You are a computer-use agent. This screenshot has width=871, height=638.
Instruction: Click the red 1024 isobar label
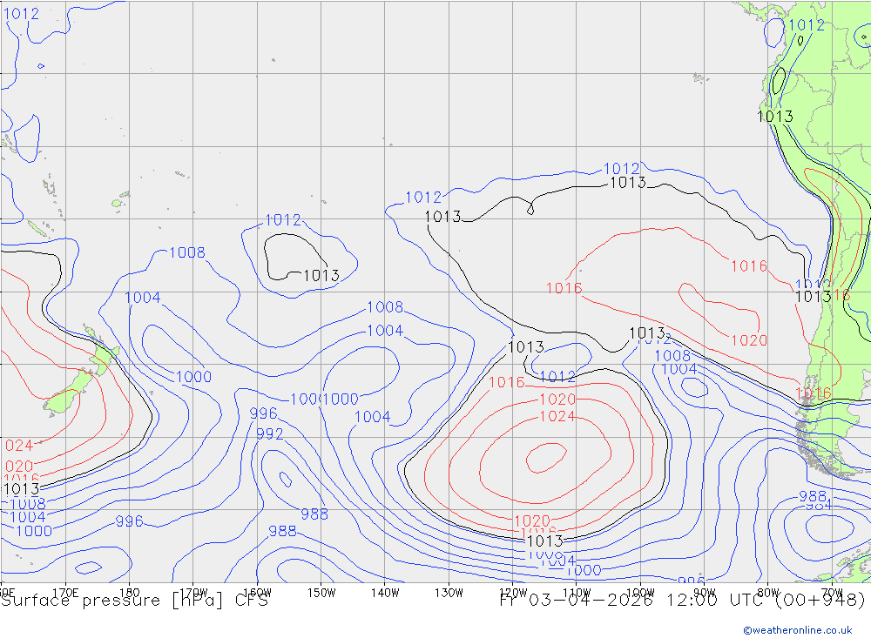click(x=557, y=416)
